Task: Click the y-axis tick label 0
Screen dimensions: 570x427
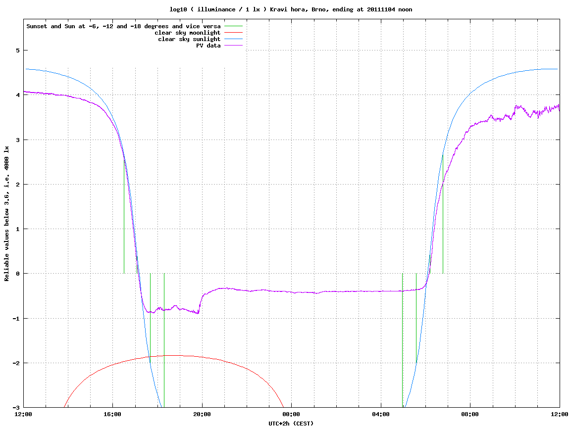Action: pyautogui.click(x=17, y=274)
